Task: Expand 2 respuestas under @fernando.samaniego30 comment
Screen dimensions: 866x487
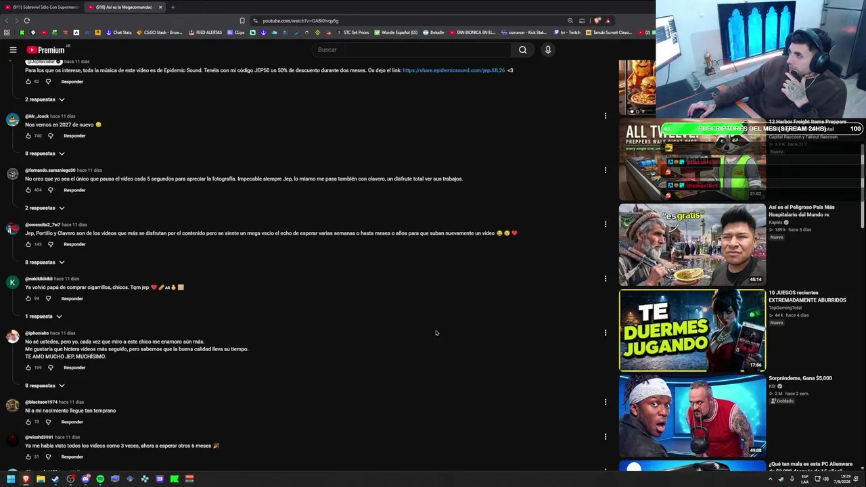Action: (45, 208)
